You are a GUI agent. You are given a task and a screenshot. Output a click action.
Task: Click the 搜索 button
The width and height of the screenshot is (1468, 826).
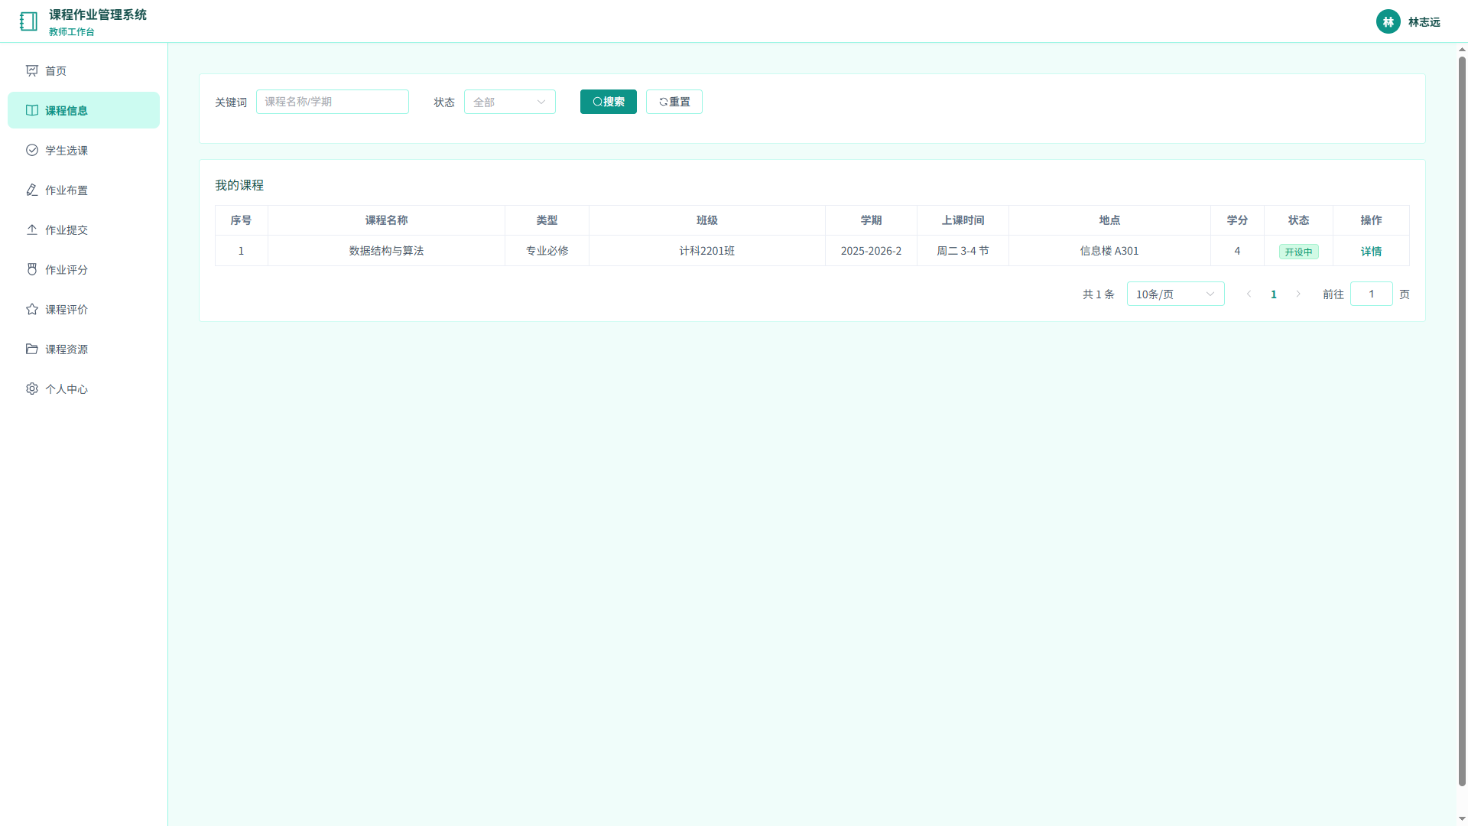pyautogui.click(x=609, y=102)
